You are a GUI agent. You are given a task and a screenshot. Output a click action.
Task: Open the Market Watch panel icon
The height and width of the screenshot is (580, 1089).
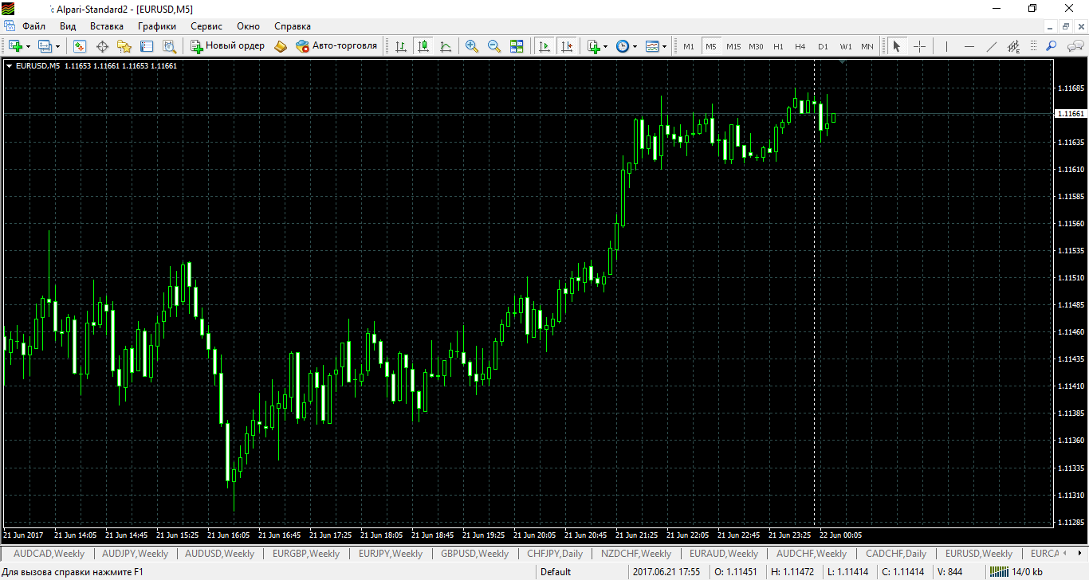79,46
